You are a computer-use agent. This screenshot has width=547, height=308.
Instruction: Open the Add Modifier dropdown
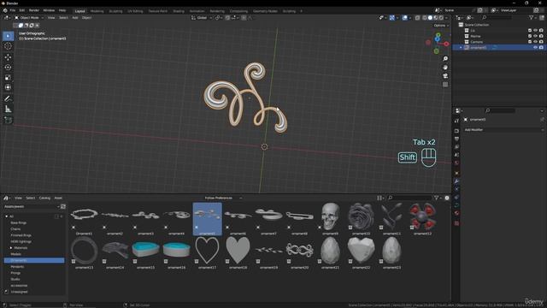tap(503, 130)
